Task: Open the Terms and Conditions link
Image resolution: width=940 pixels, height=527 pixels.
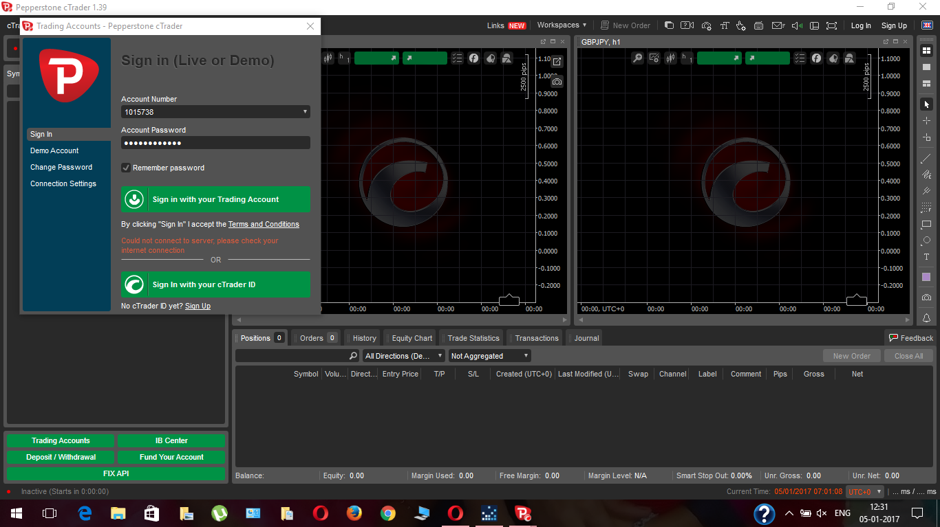Action: tap(264, 224)
